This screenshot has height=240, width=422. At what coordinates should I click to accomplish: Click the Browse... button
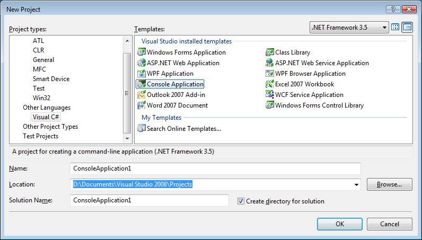click(x=390, y=184)
